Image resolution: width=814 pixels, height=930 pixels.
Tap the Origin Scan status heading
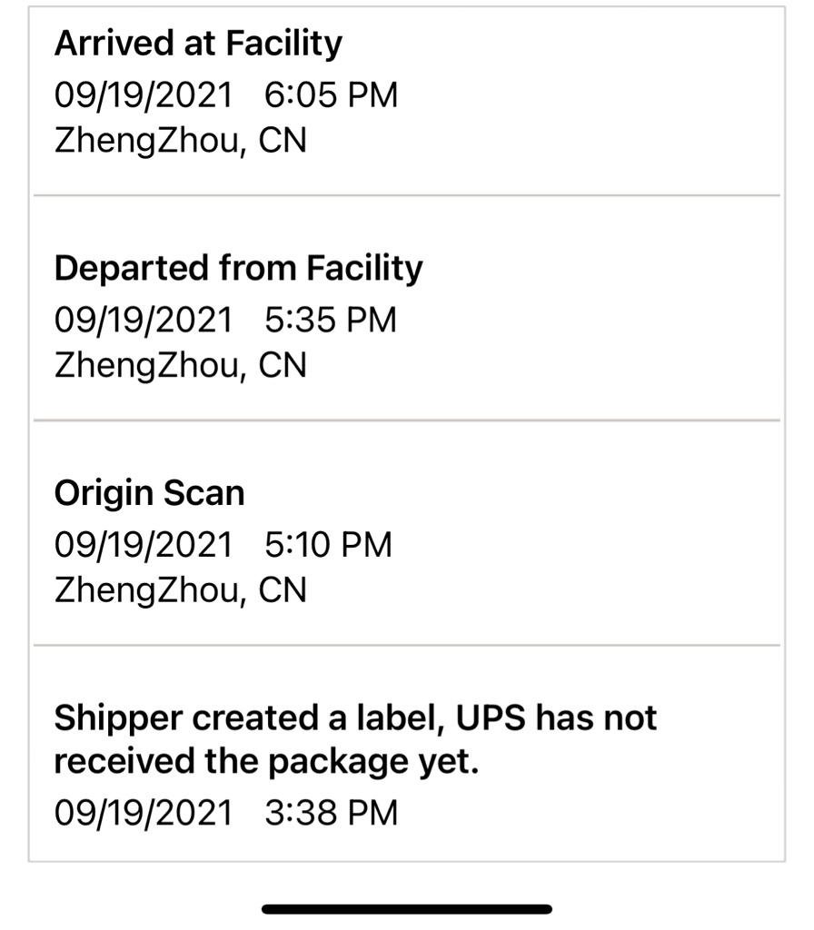point(149,493)
